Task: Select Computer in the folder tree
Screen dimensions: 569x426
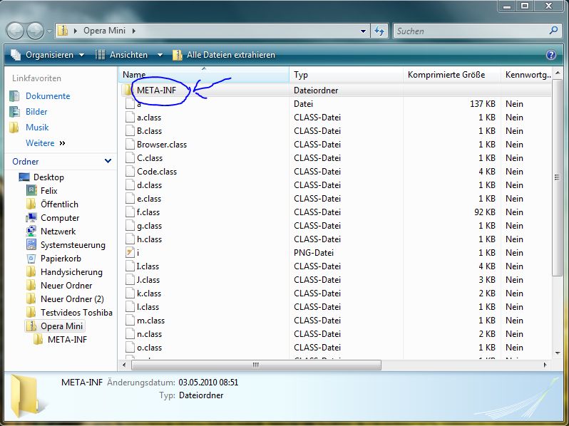Action: pos(60,218)
